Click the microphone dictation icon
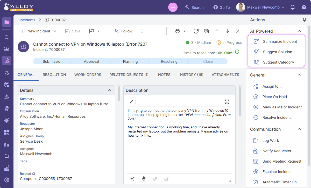Viewport: 311px width, 188px height. pyautogui.click(x=144, y=179)
